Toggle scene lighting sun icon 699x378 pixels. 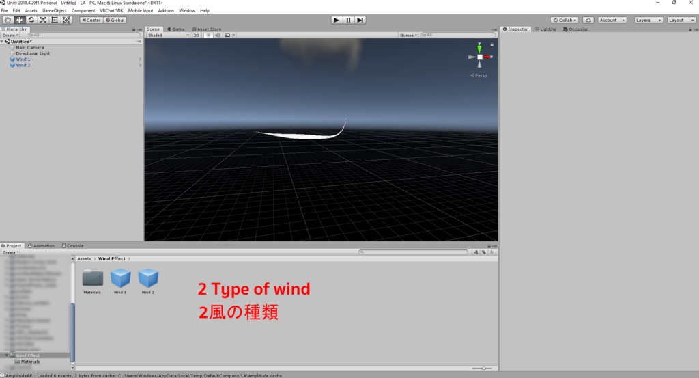[x=208, y=35]
